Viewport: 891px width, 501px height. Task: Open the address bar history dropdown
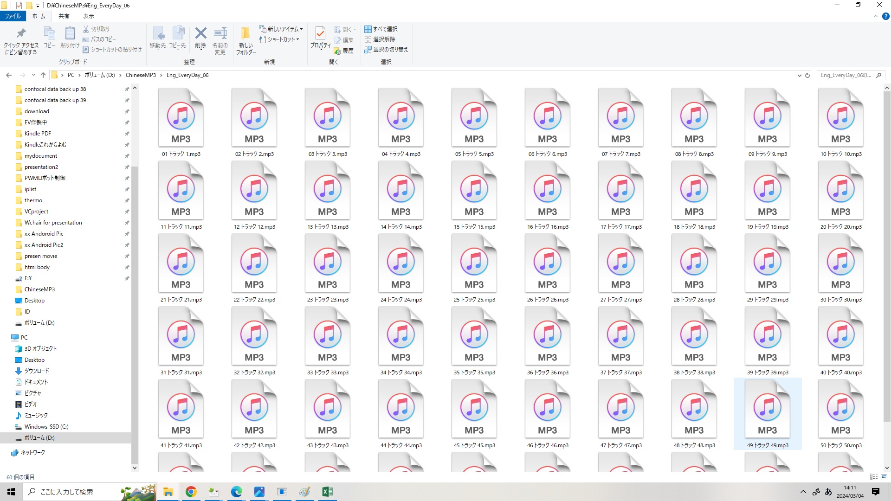click(799, 75)
